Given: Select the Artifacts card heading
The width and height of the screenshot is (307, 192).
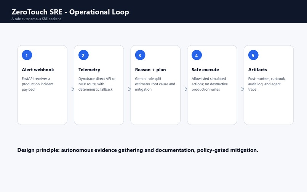Looking at the screenshot, I should pyautogui.click(x=257, y=70).
